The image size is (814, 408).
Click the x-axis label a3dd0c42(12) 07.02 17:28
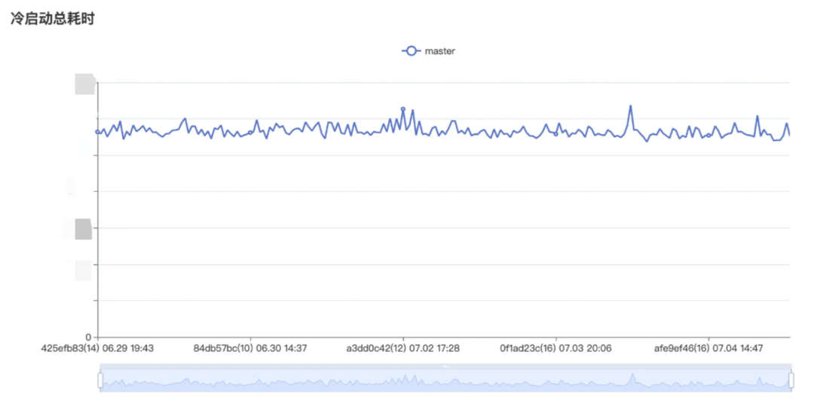pos(402,349)
